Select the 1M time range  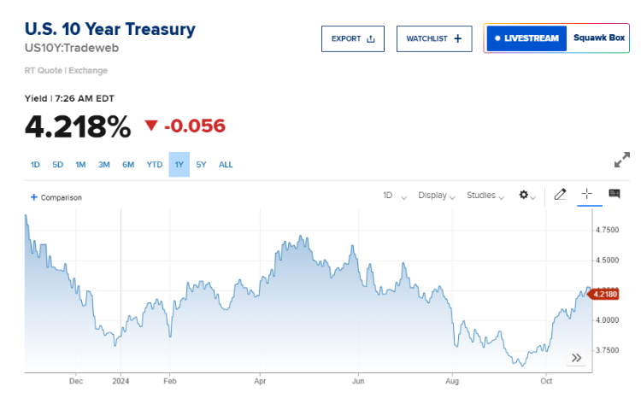(x=80, y=165)
